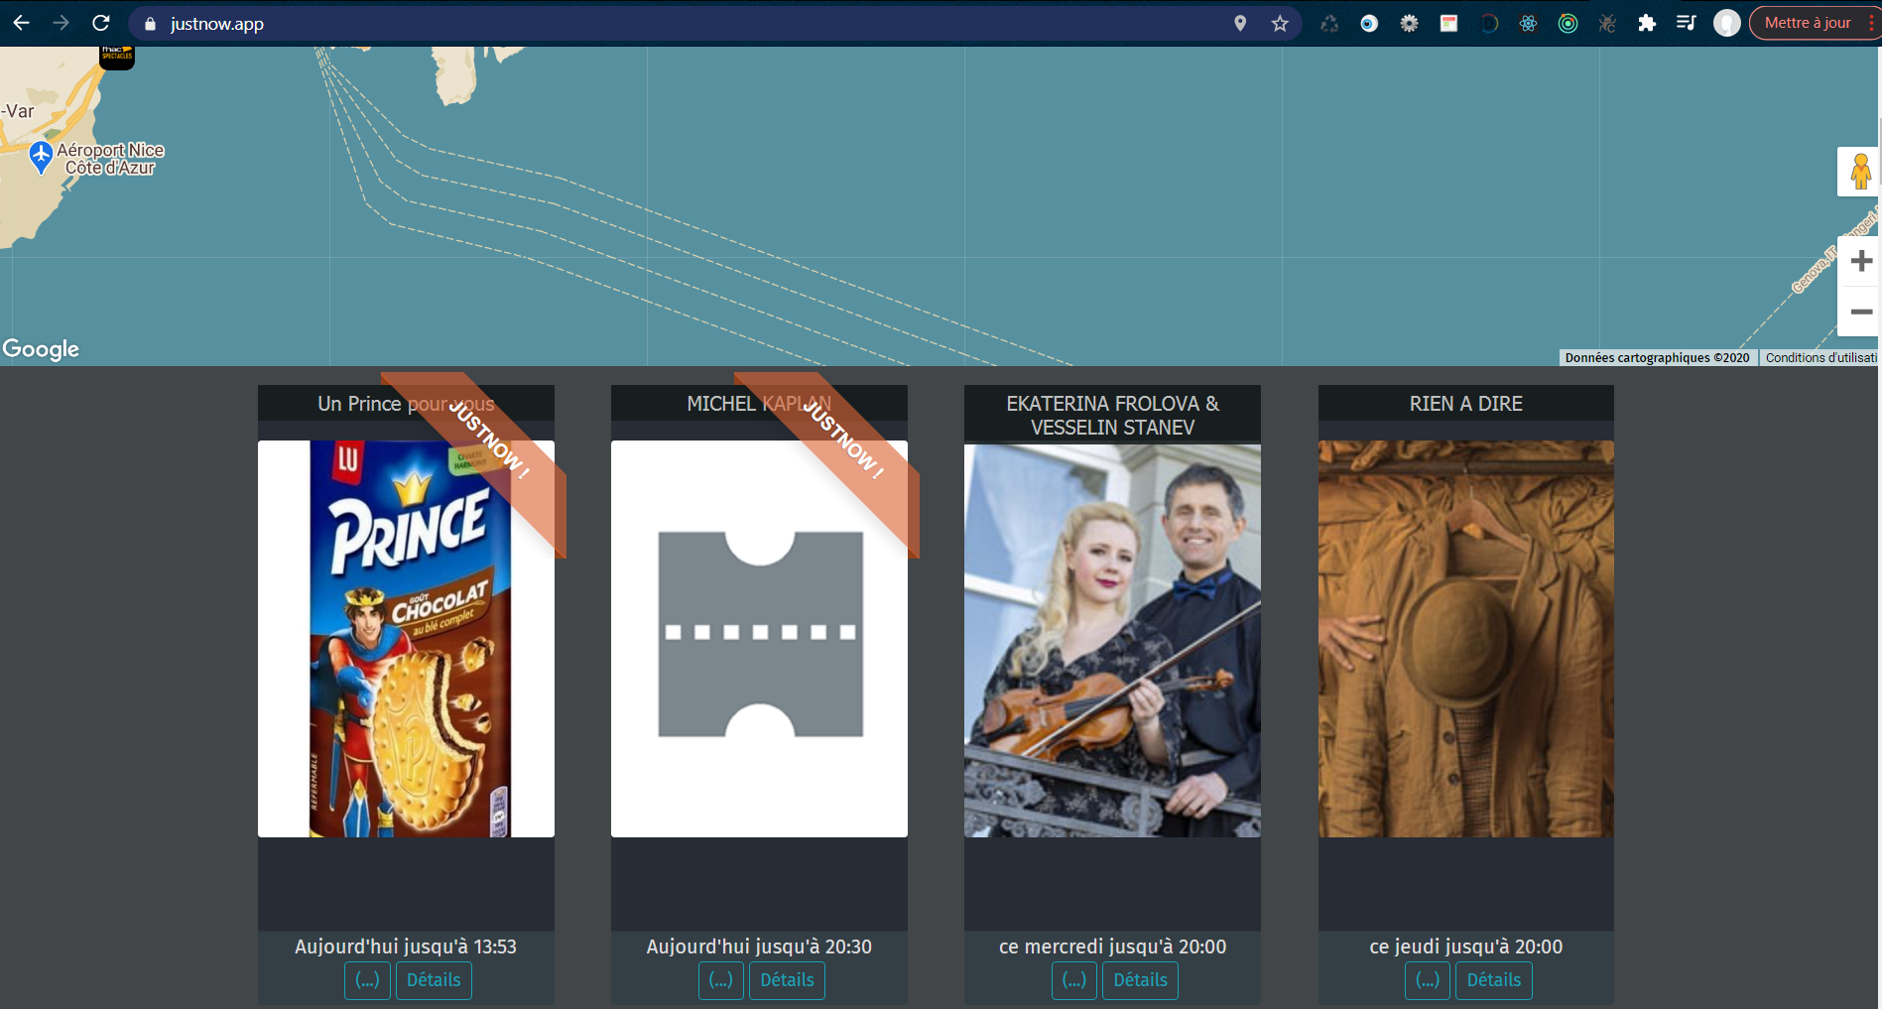This screenshot has width=1882, height=1009.
Task: View site security info via lock icon
Action: 151,24
